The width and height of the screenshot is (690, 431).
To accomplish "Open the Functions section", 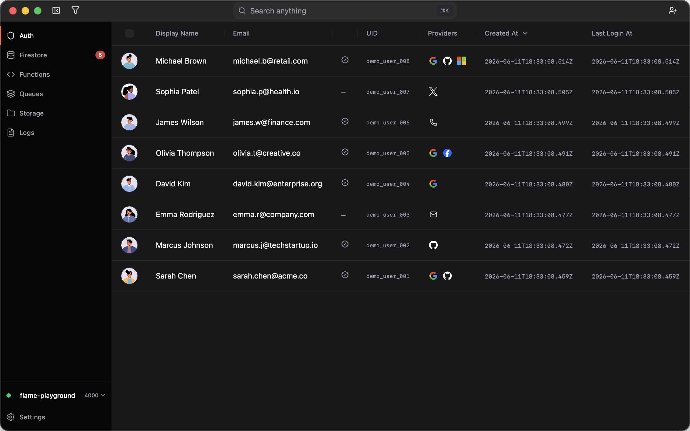I will point(56,74).
